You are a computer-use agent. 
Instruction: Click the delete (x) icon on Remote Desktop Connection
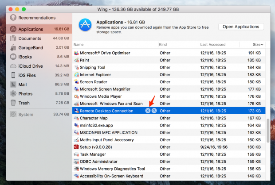coord(148,111)
